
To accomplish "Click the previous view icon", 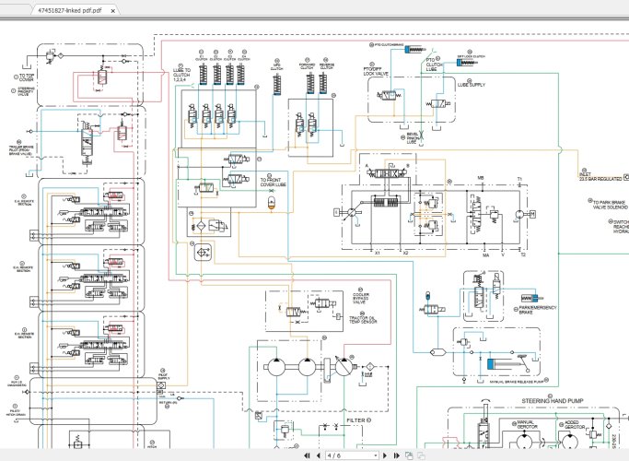I will tap(410, 455).
